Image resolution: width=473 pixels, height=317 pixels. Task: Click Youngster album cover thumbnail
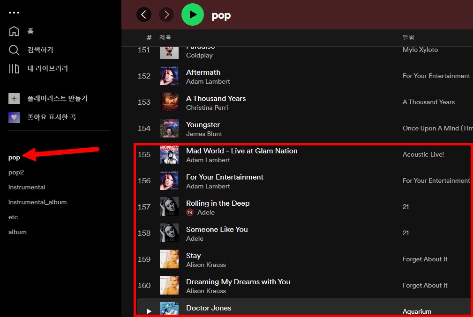point(169,128)
